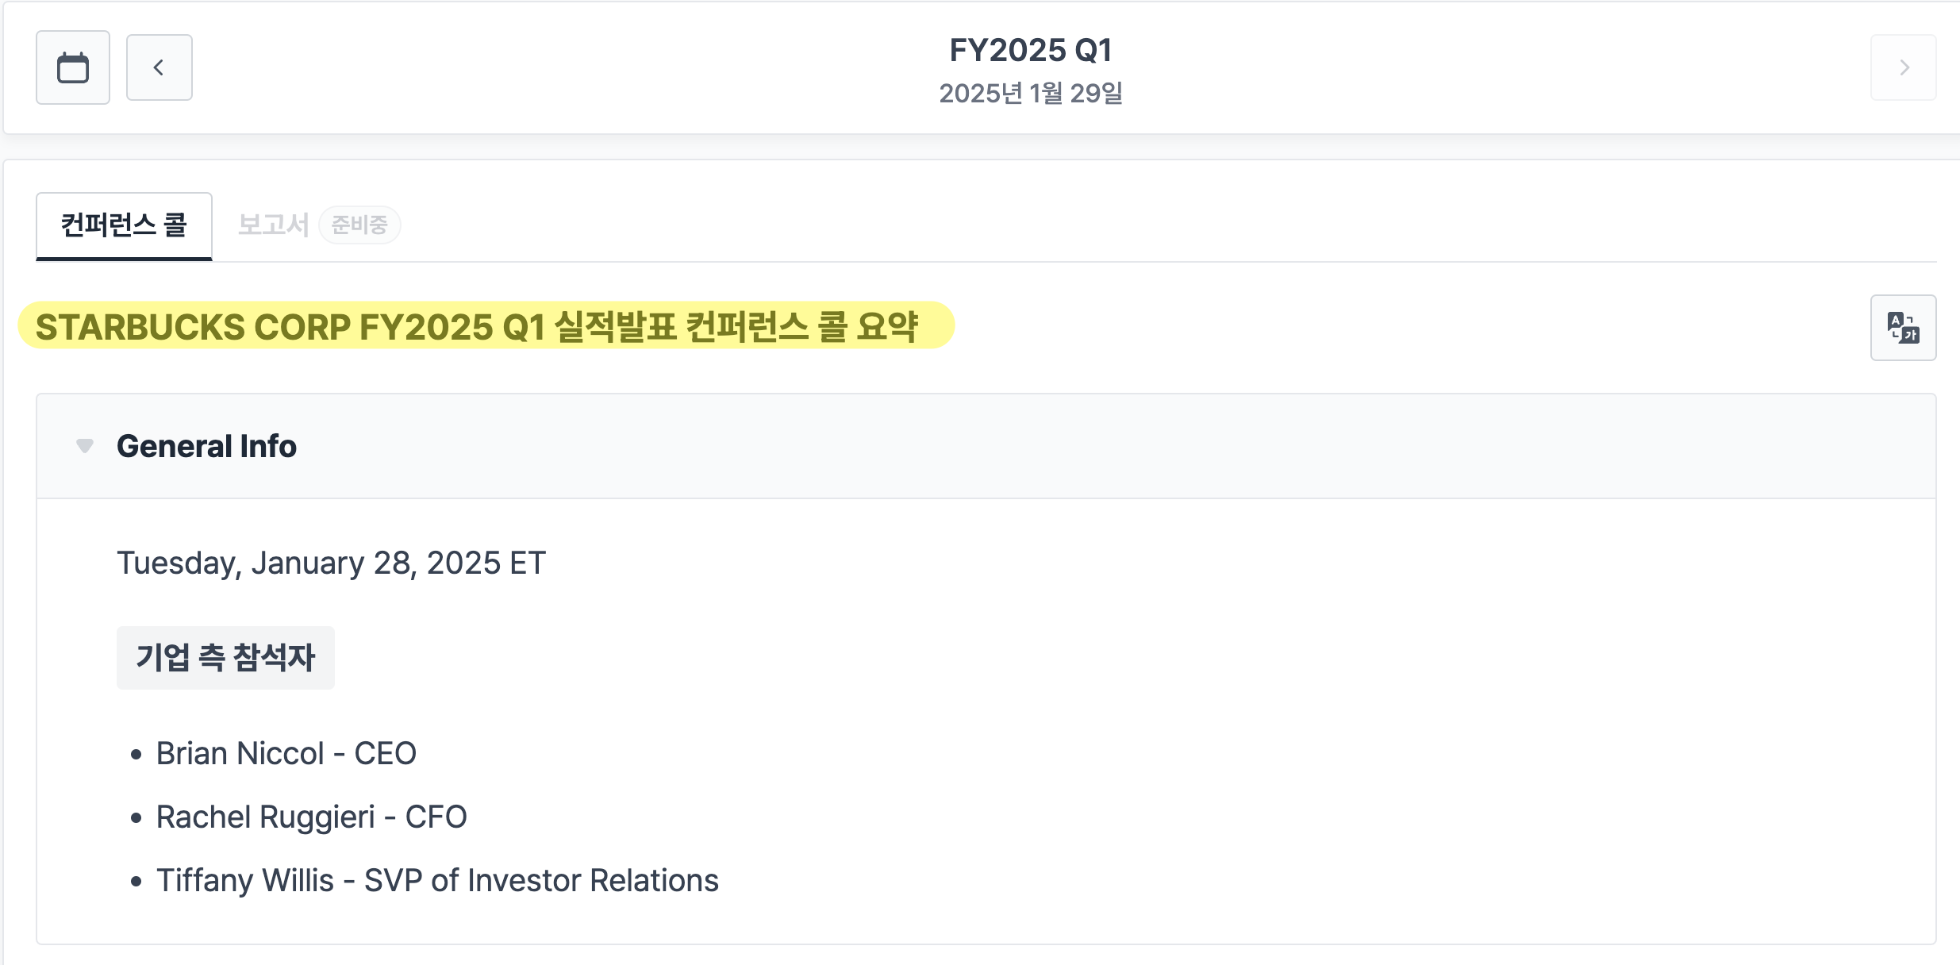Collapse the General Info section
Viewport: 1960px width, 965px height.
click(85, 446)
